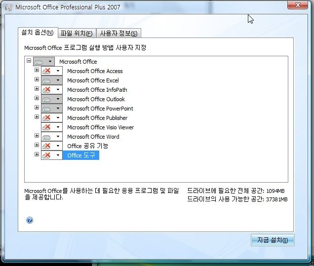Click the 지금 설치(I) install button

273,240
